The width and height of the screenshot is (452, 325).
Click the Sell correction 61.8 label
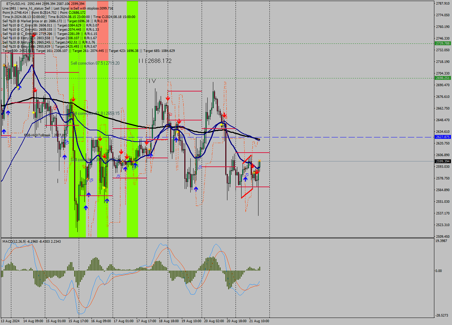coord(96,113)
